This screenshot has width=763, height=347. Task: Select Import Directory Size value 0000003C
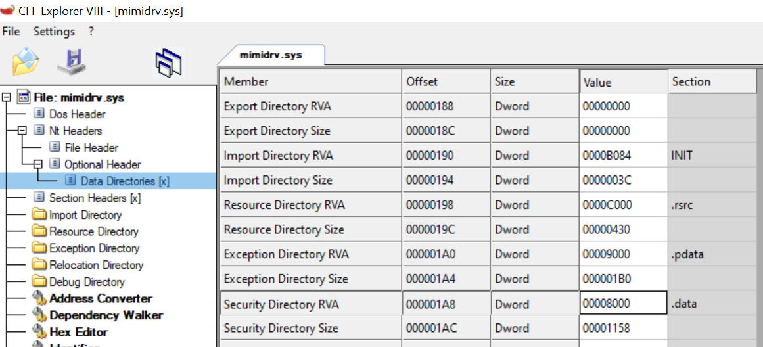(623, 181)
